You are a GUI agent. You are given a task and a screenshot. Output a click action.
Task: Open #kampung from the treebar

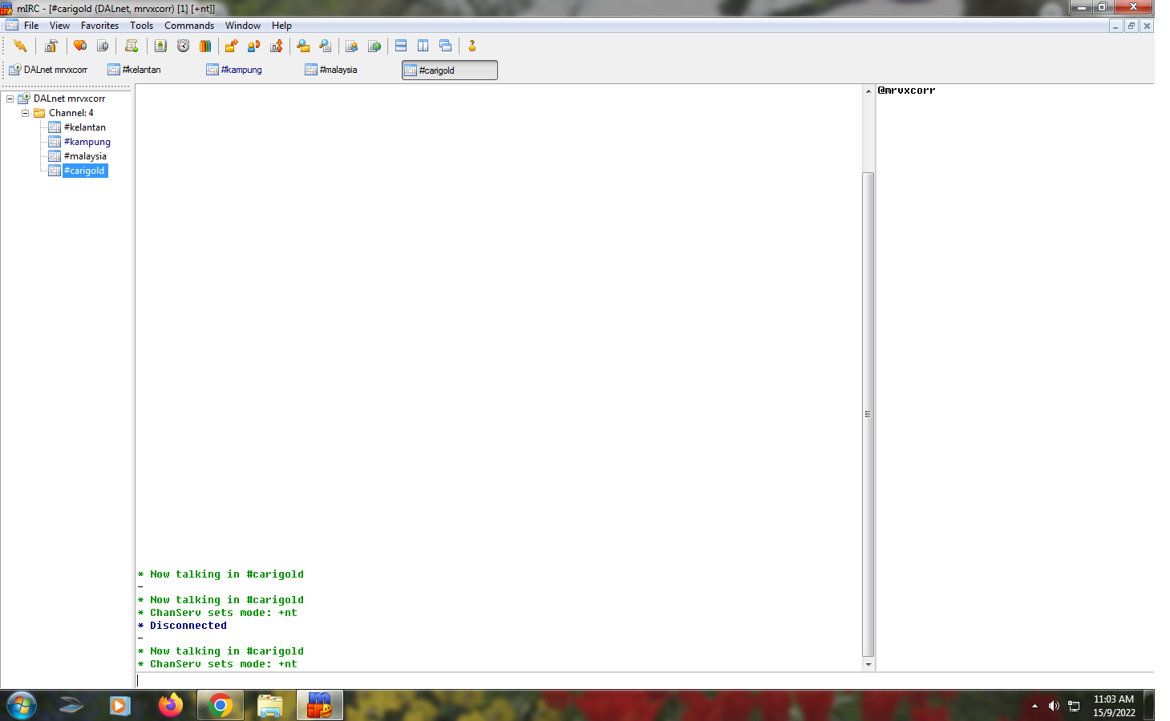pyautogui.click(x=87, y=142)
